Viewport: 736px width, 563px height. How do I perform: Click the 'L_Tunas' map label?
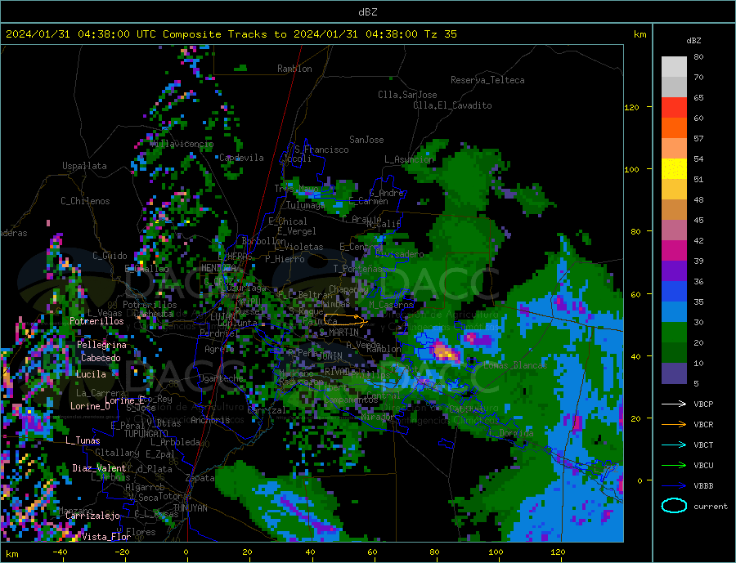tap(83, 440)
